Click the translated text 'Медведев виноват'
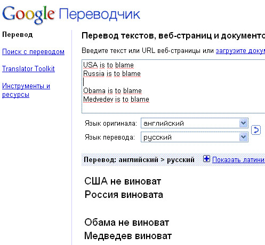This screenshot has height=245, width=265. click(128, 236)
